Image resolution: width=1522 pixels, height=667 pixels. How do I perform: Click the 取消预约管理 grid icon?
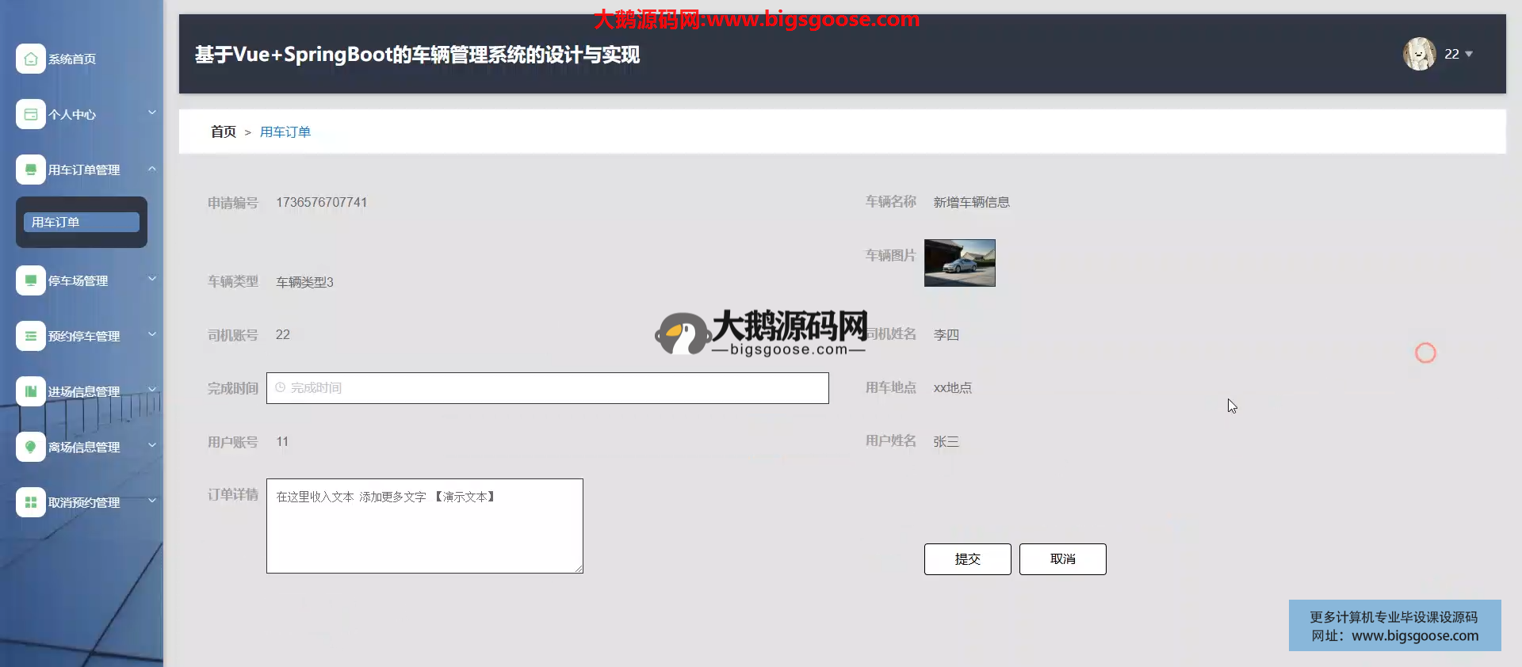click(30, 502)
